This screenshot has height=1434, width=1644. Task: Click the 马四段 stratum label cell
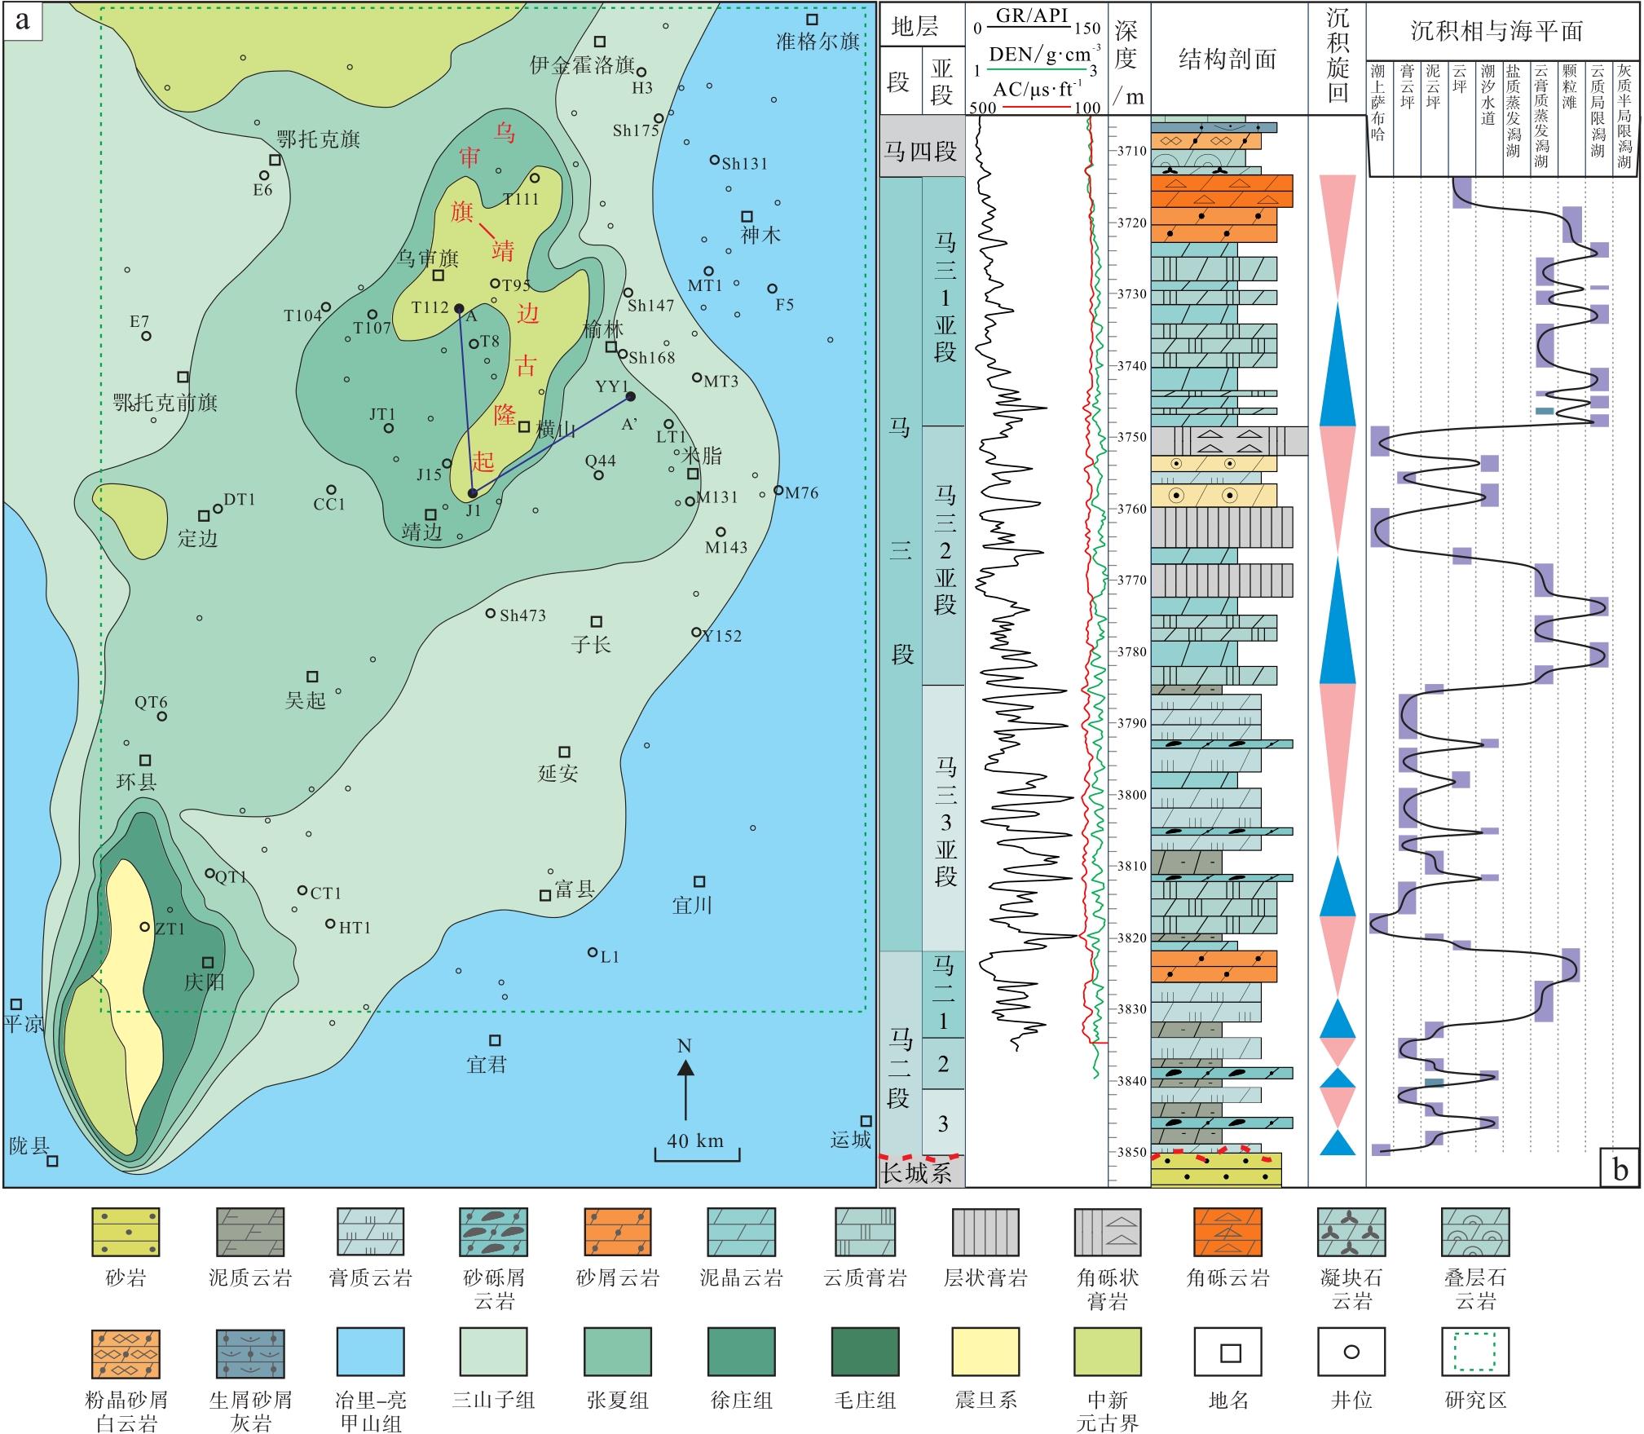coord(922,150)
